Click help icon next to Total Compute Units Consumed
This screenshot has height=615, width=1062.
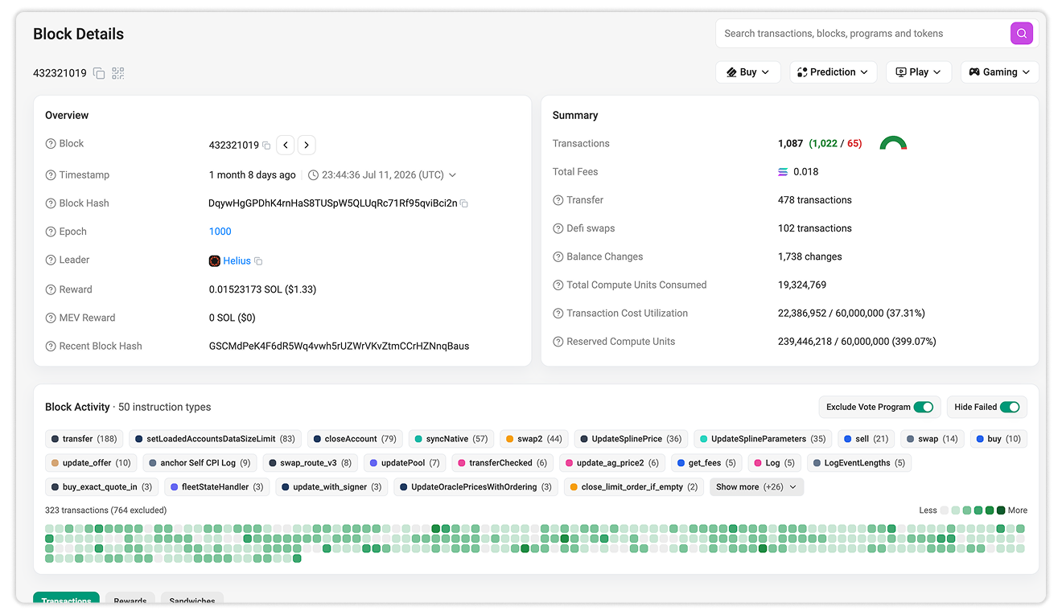click(x=558, y=285)
